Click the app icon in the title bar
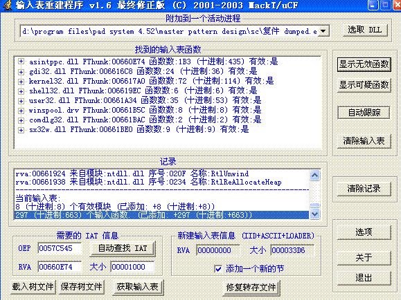Image resolution: width=401 pixels, height=300 pixels. point(8,5)
